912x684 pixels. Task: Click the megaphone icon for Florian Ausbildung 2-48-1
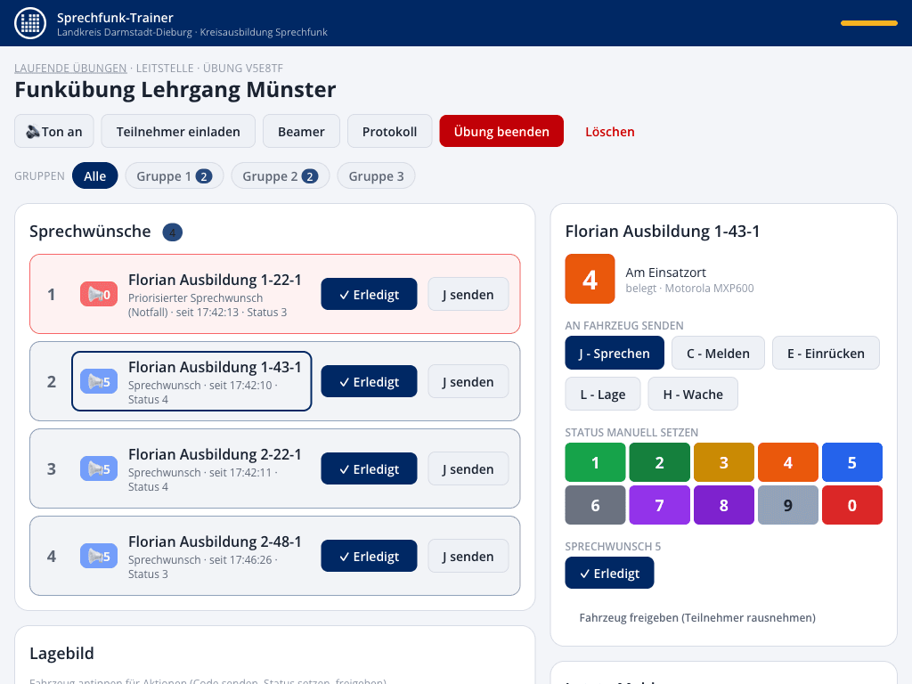[x=99, y=556]
